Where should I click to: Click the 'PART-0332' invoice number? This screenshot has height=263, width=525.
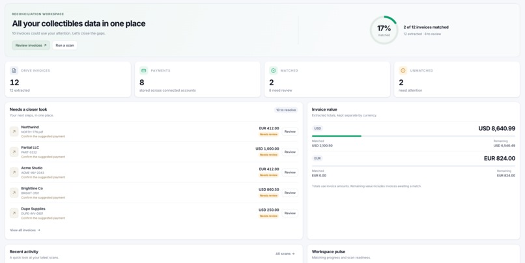pyautogui.click(x=29, y=152)
